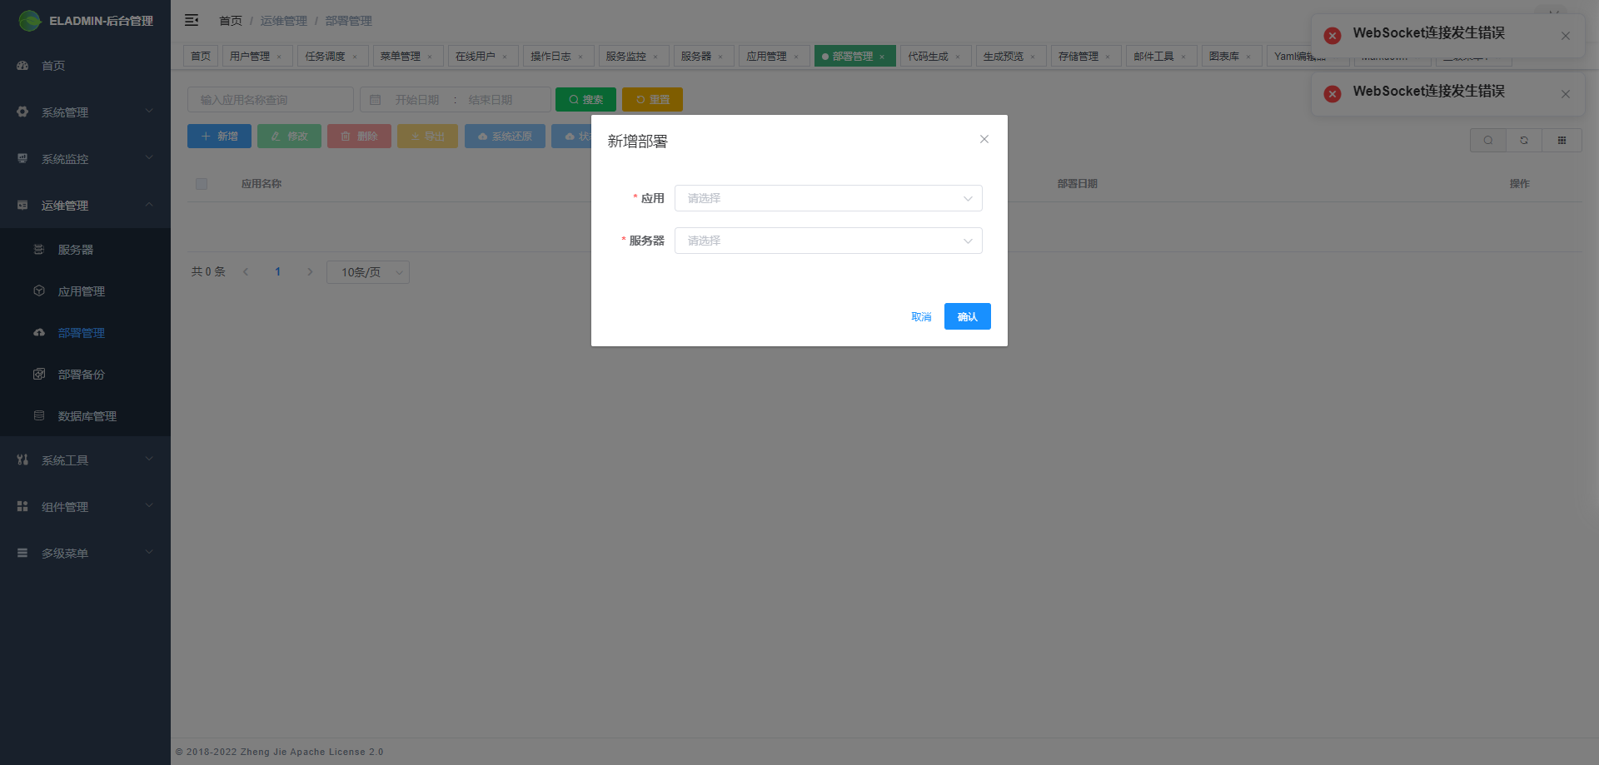Click the hamburger menu to collapse sidebar
The image size is (1599, 765).
pos(192,20)
